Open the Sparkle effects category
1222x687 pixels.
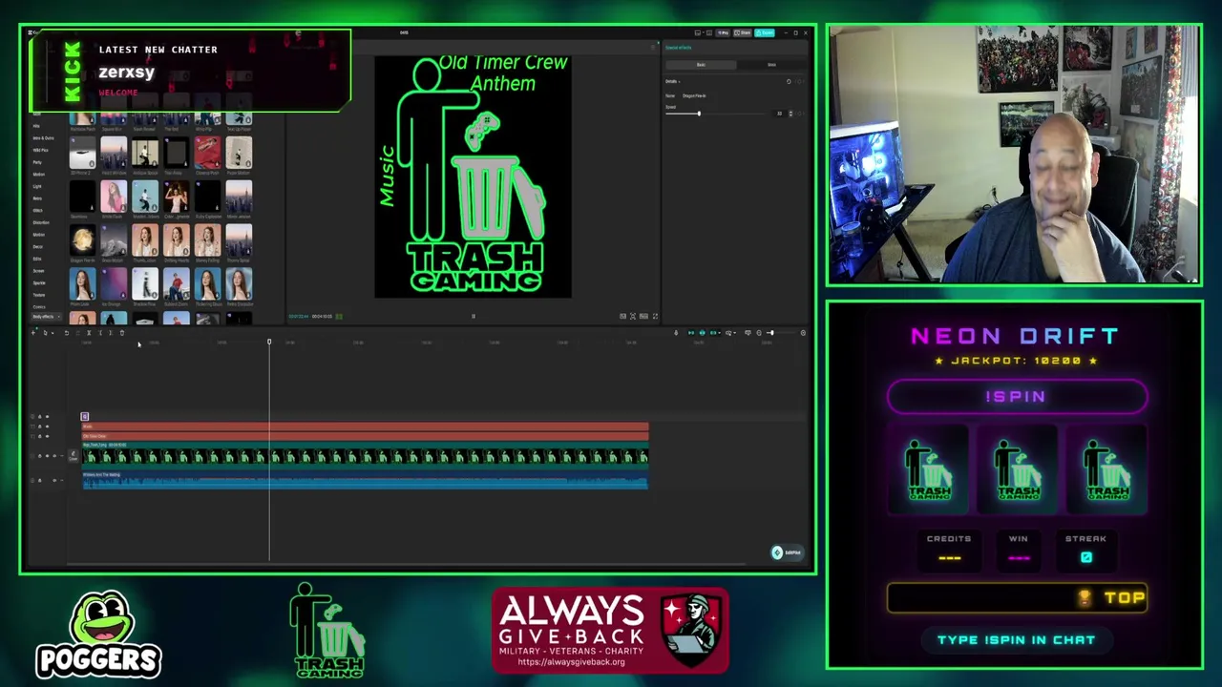click(x=39, y=283)
